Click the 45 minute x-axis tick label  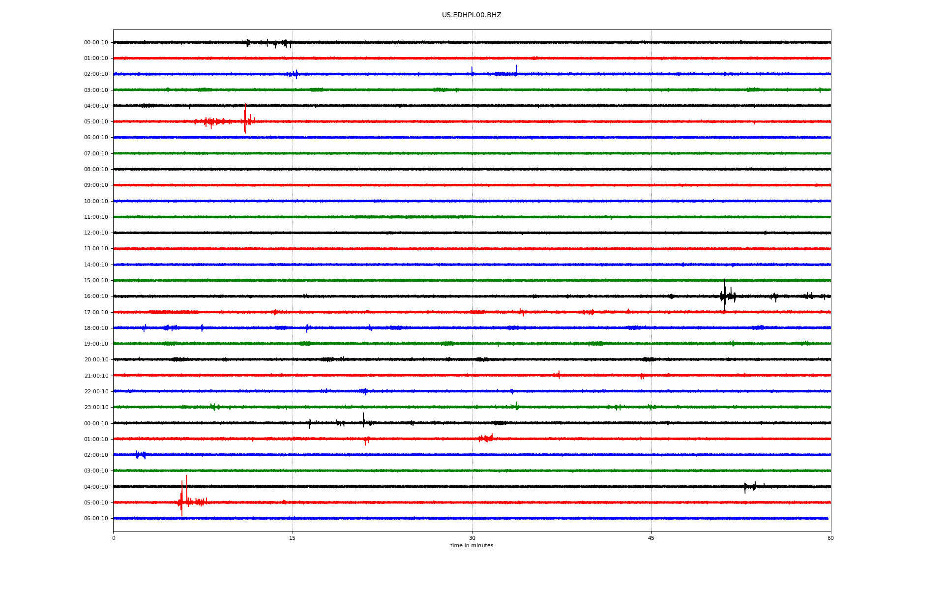click(651, 538)
